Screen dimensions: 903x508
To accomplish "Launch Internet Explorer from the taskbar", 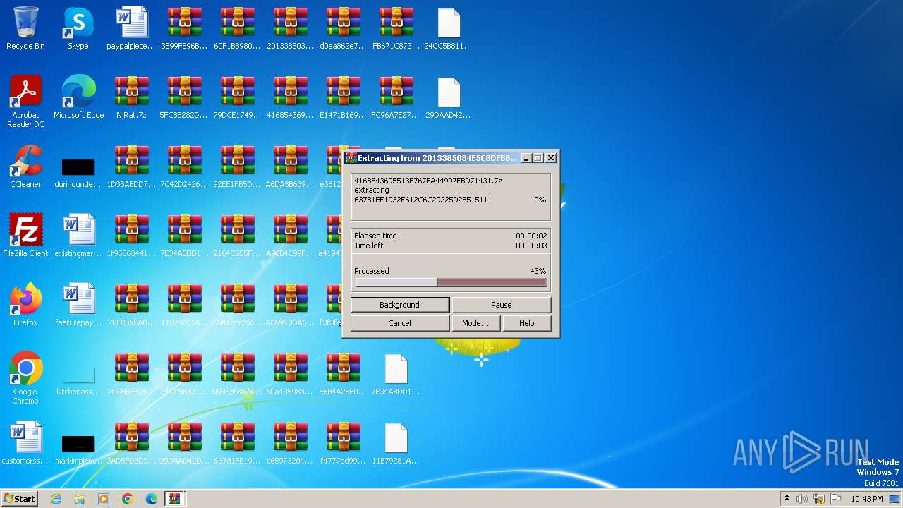I will coord(56,499).
